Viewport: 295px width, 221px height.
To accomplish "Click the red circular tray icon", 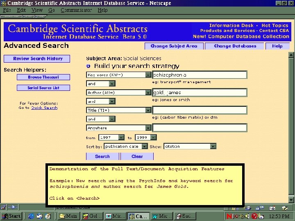I will tap(254, 216).
